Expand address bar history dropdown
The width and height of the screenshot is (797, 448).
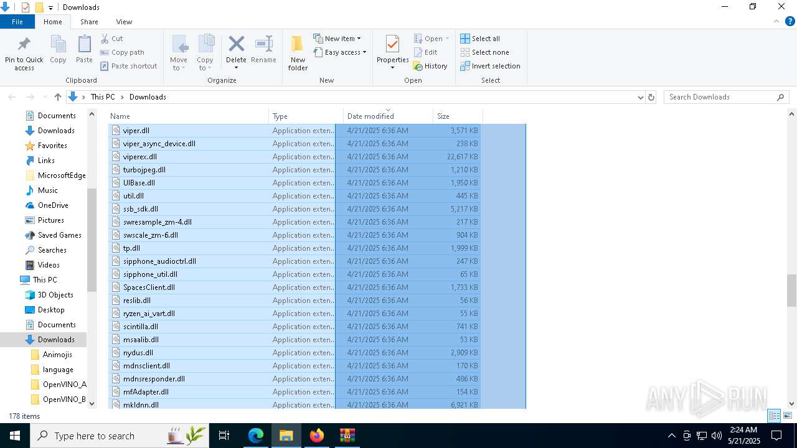coord(640,97)
